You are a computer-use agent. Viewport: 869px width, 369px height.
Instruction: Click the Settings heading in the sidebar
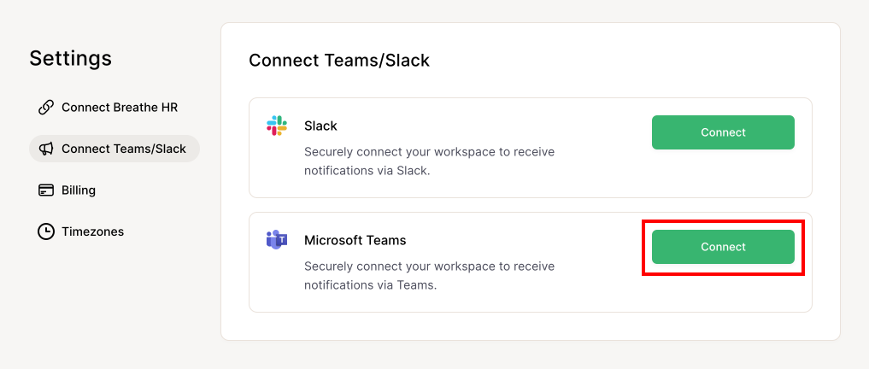pos(70,58)
